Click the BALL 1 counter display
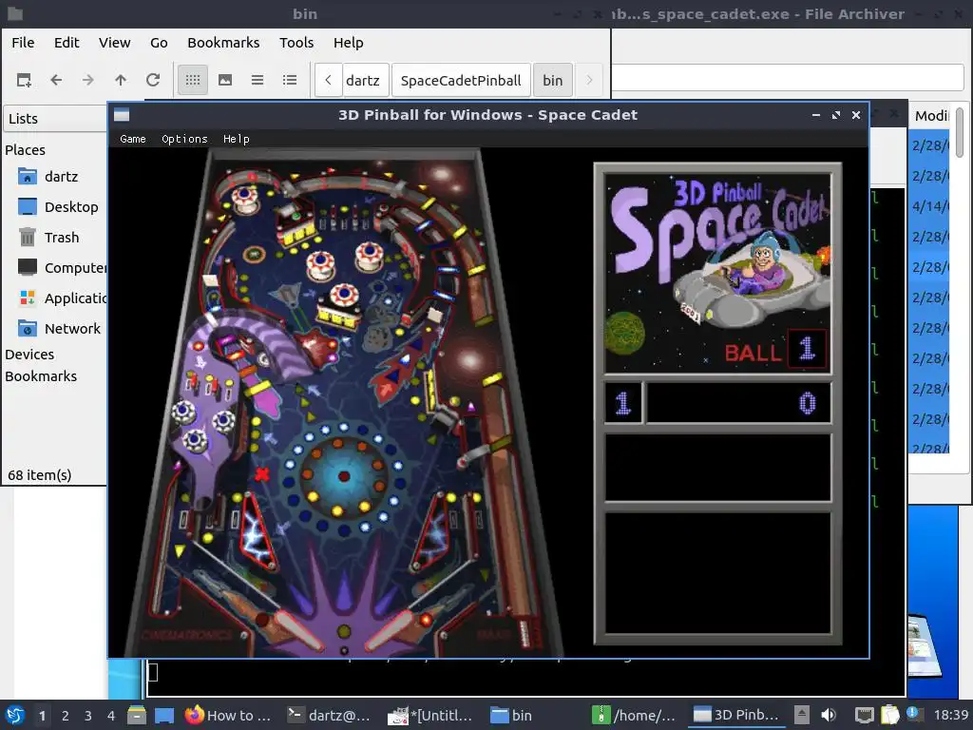This screenshot has width=973, height=730. (x=775, y=350)
